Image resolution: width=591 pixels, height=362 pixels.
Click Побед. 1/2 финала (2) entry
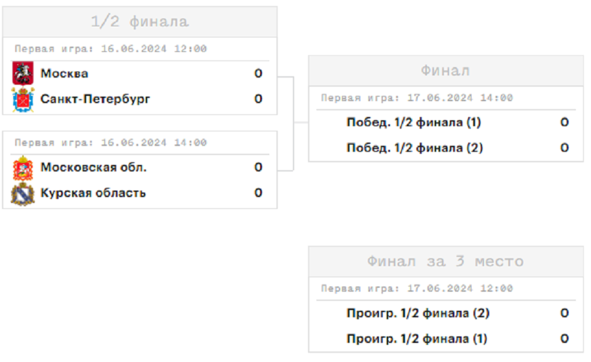[414, 148]
